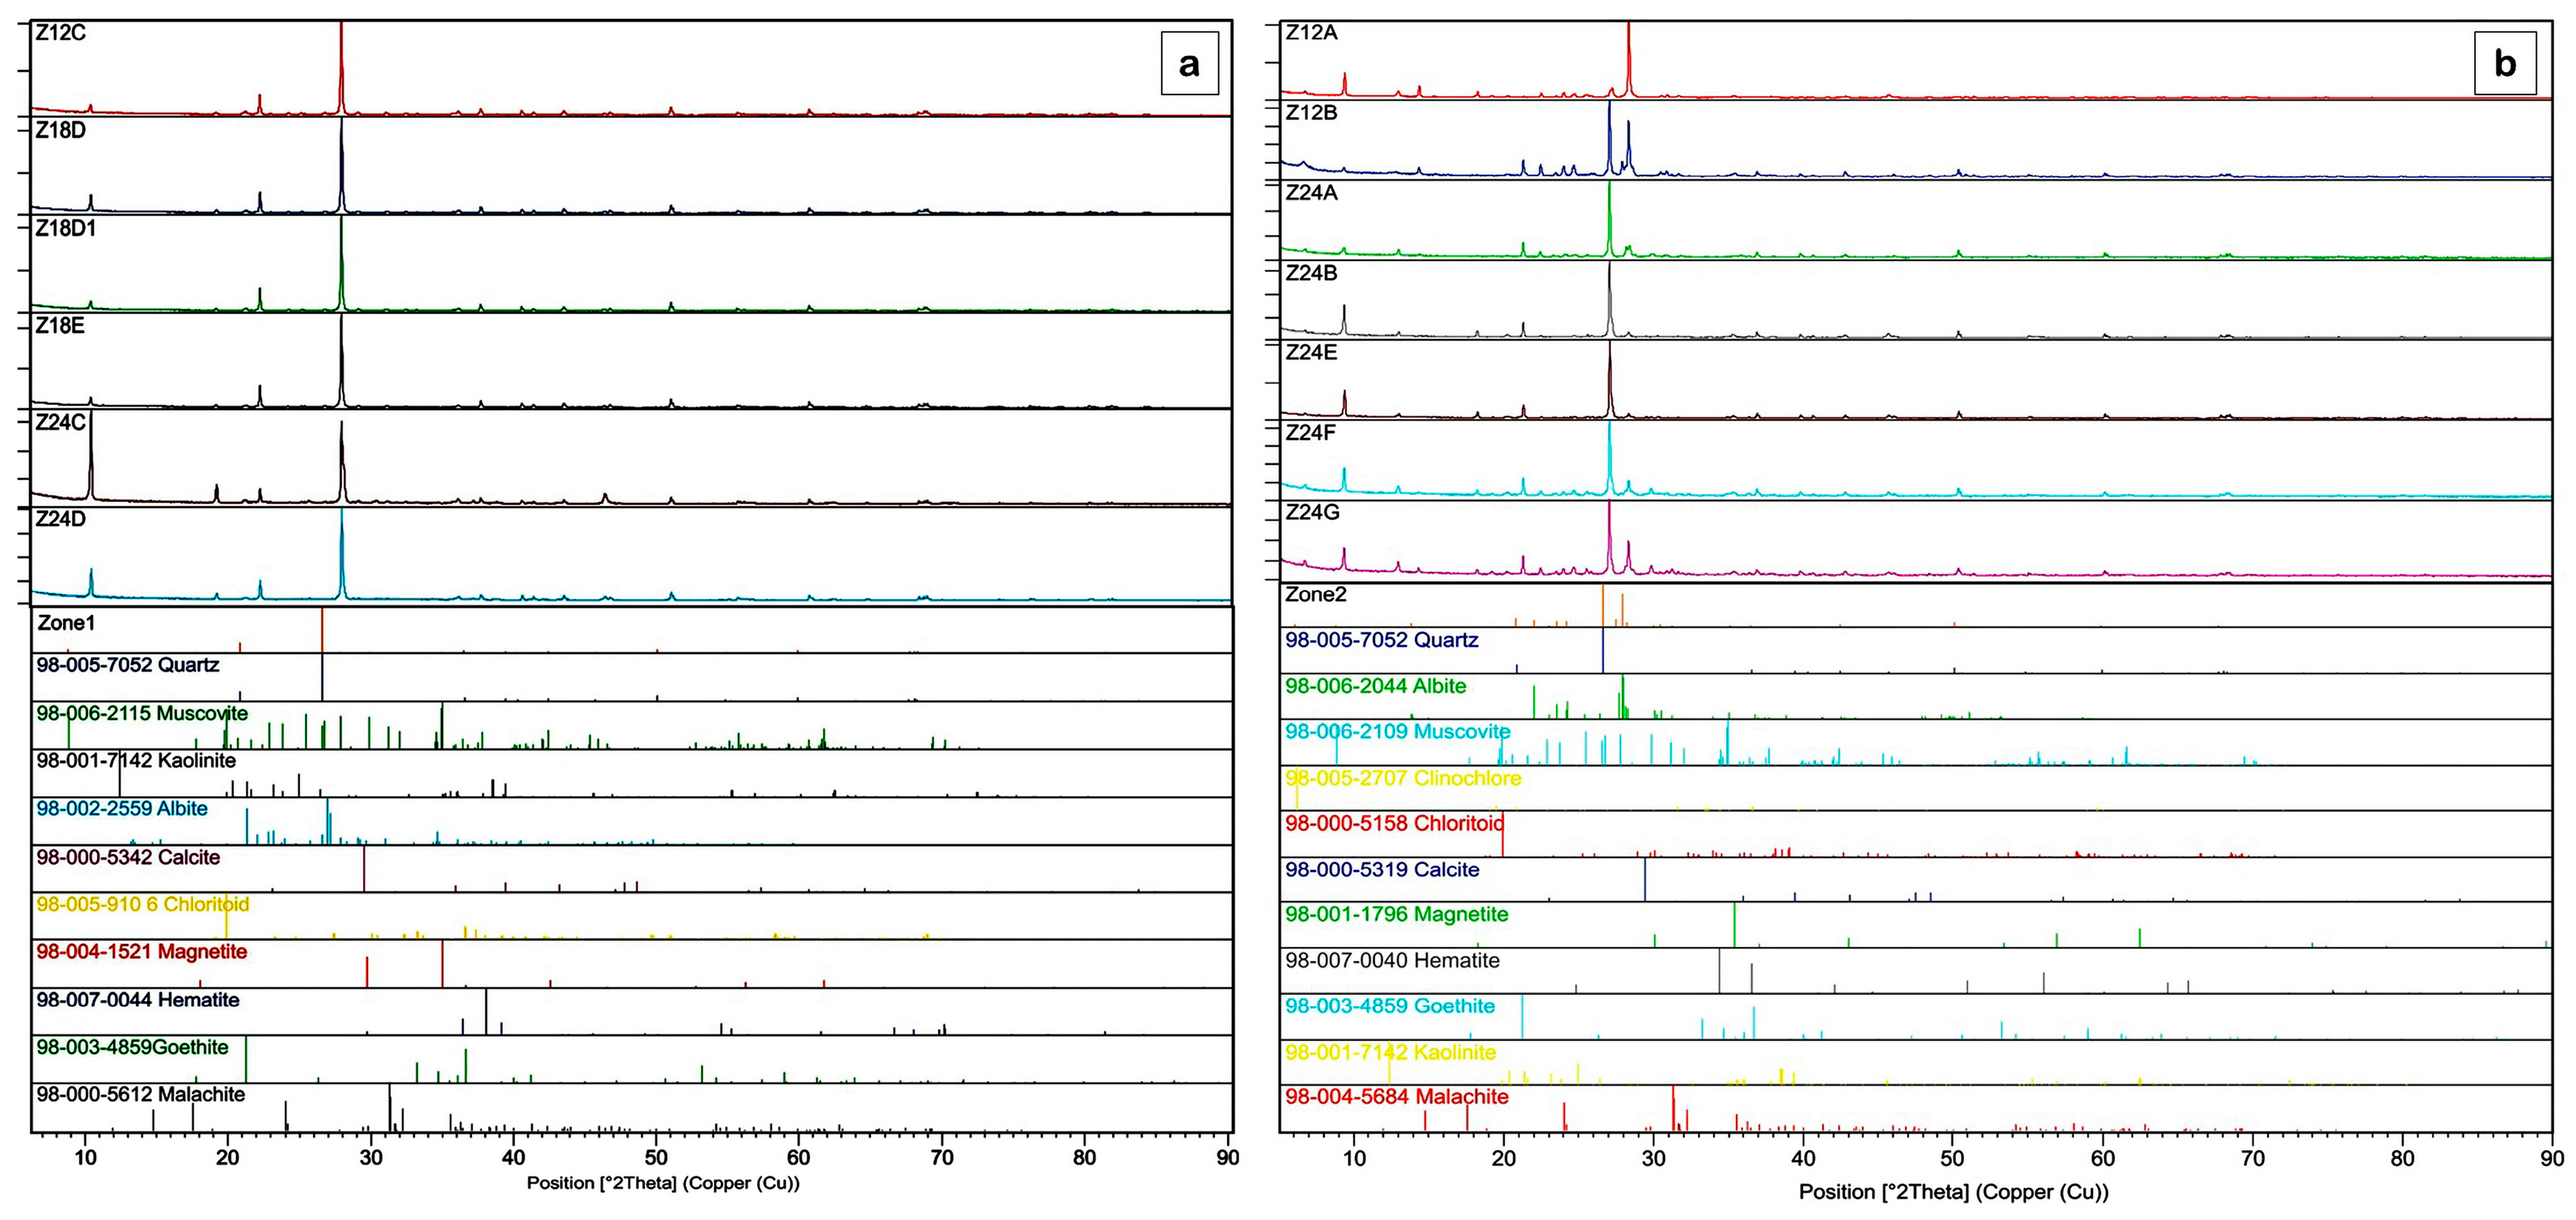Click 98-005-7052 Quartz in panel b
The height and width of the screenshot is (1220, 2576).
tap(1382, 639)
